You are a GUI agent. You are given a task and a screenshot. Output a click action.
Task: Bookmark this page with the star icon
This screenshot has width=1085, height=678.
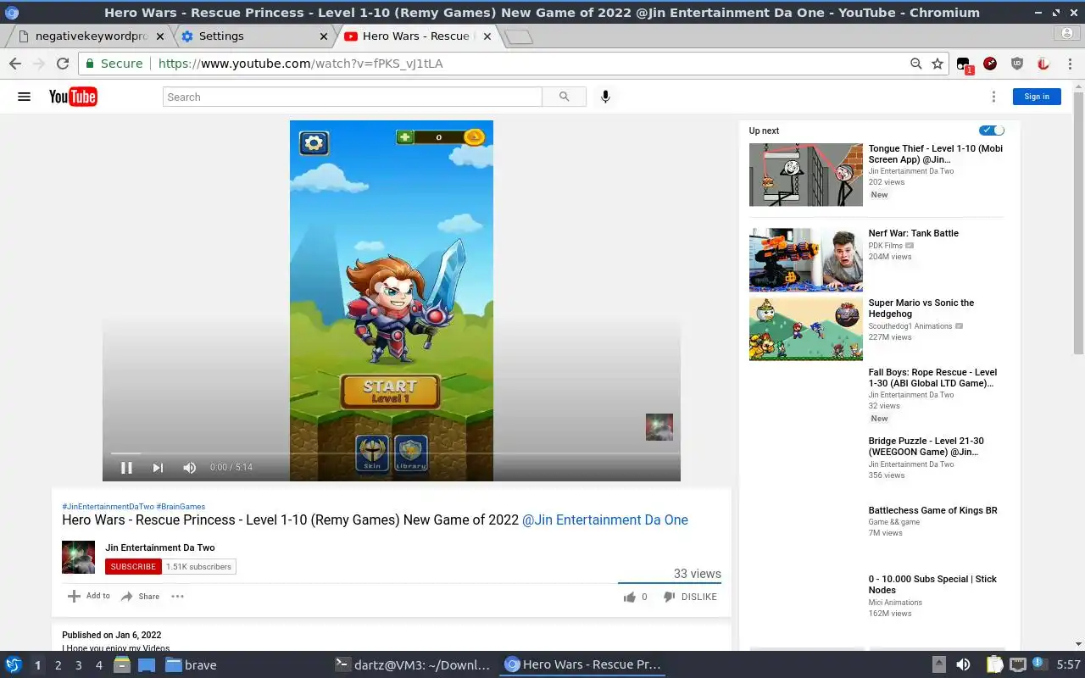coord(938,64)
